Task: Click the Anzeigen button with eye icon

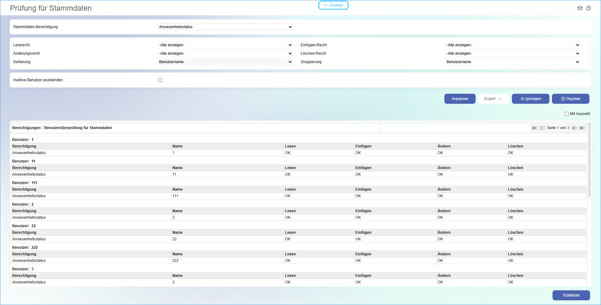Action: point(530,99)
